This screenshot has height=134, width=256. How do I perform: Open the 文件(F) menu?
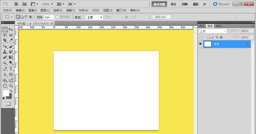[7, 10]
